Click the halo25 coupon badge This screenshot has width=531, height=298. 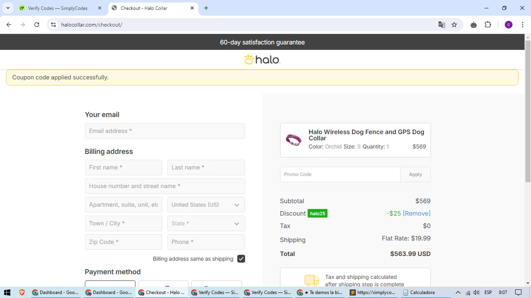coord(318,214)
